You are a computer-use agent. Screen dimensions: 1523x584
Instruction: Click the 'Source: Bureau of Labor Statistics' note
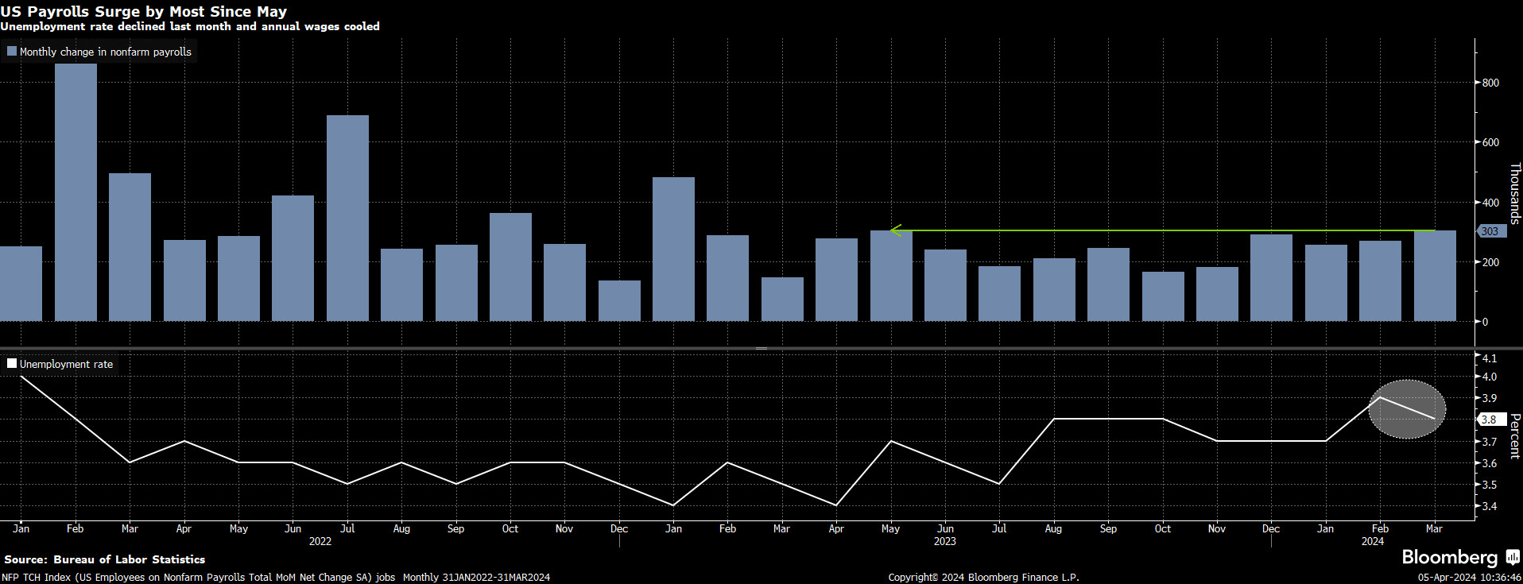coord(105,559)
